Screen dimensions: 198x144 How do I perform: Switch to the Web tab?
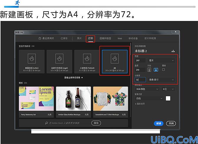tap(120, 38)
